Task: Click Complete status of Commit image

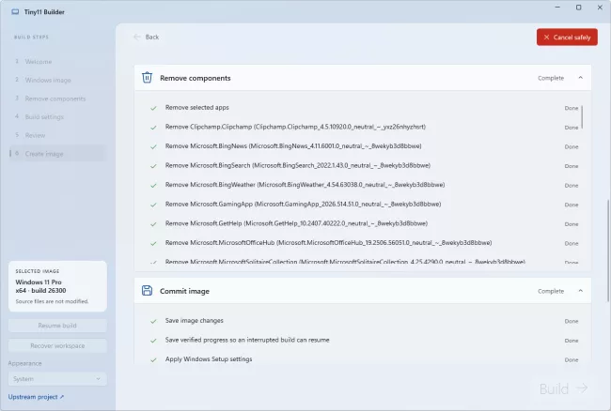Action: (x=551, y=291)
